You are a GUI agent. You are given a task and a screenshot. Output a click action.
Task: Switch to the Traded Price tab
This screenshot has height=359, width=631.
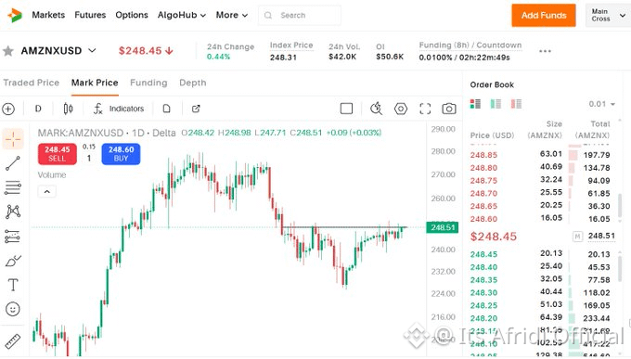click(x=32, y=83)
